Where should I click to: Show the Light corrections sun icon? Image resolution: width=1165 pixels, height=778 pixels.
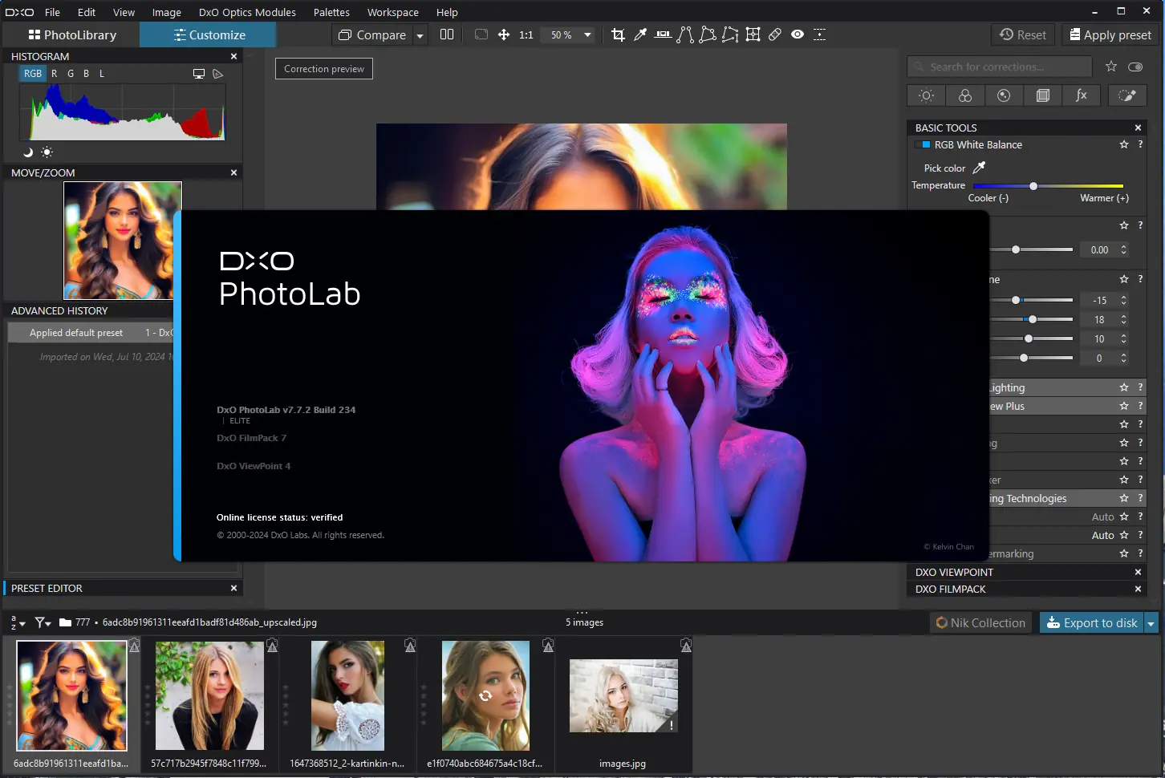tap(927, 95)
